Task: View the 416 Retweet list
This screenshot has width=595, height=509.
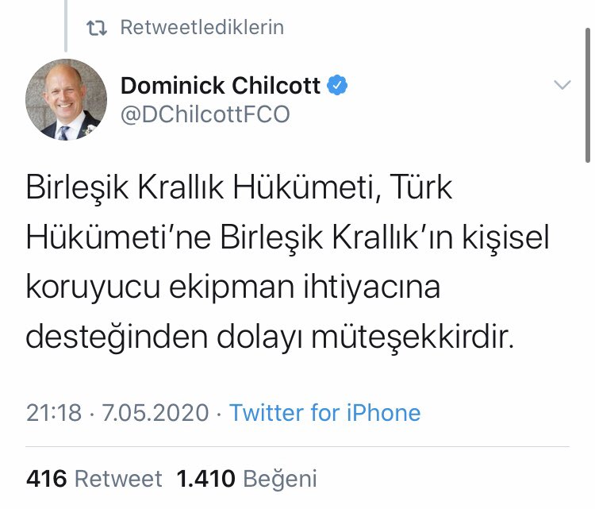Action: coord(94,479)
